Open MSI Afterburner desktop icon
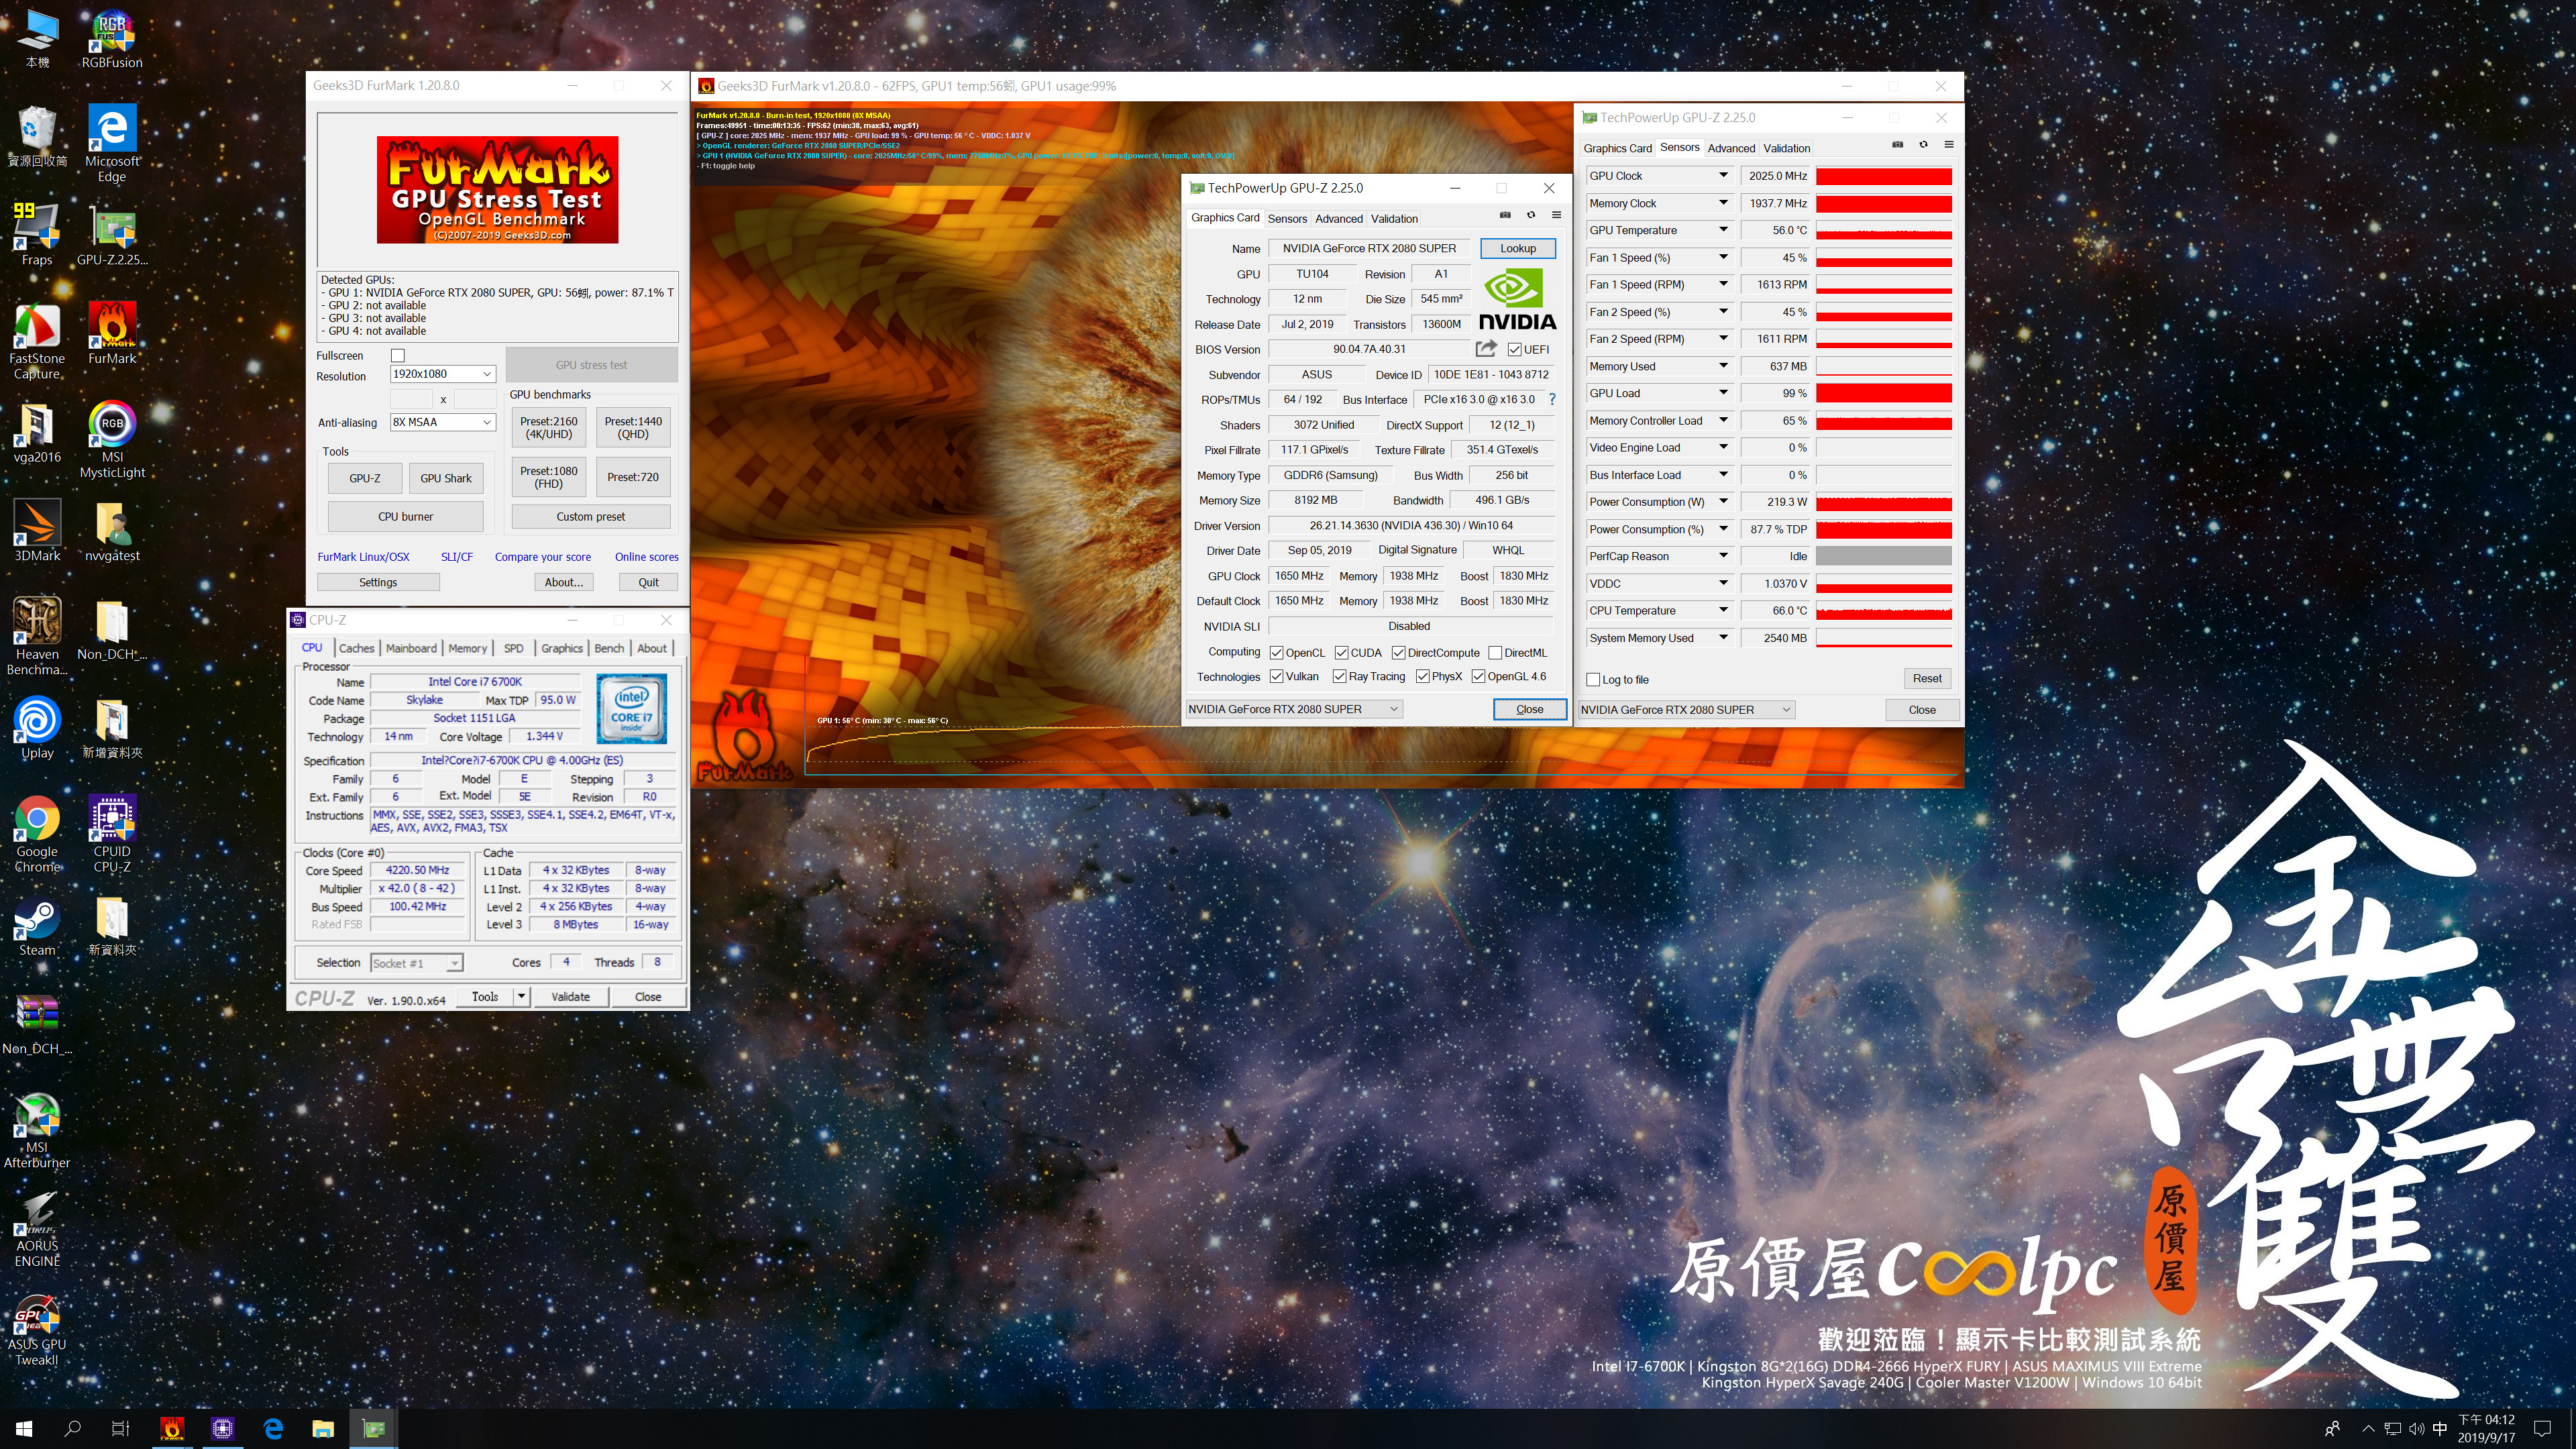 [37, 1131]
